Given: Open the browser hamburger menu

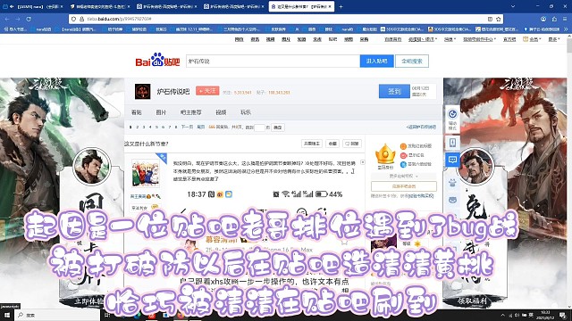Looking at the screenshot, I should (x=566, y=19).
